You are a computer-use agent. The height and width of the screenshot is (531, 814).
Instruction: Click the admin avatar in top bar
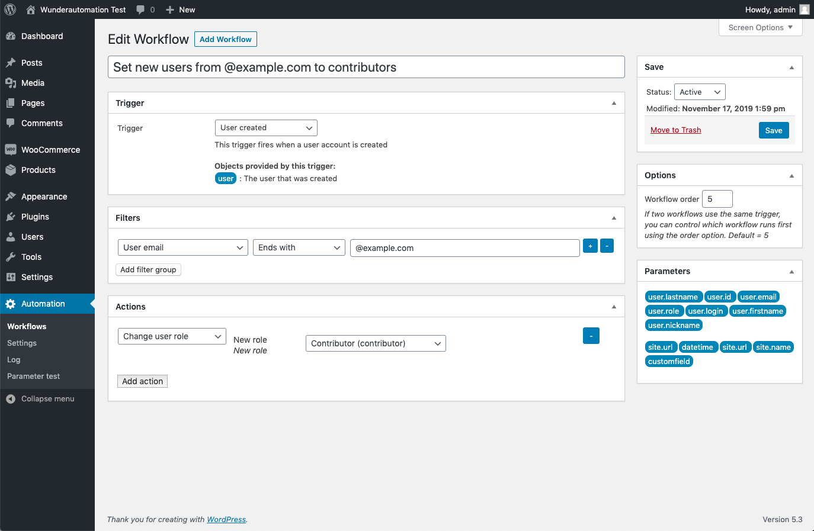pos(804,9)
